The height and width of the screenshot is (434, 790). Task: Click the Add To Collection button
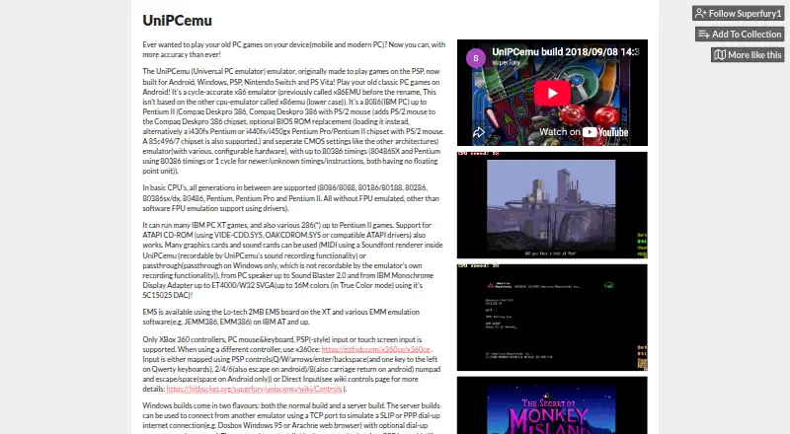740,35
